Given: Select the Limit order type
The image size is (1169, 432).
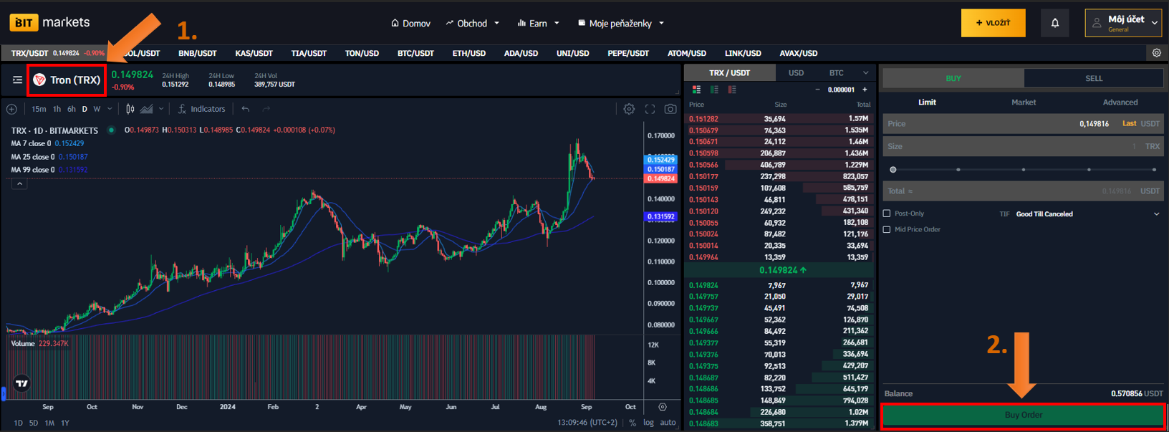Looking at the screenshot, I should [927, 102].
